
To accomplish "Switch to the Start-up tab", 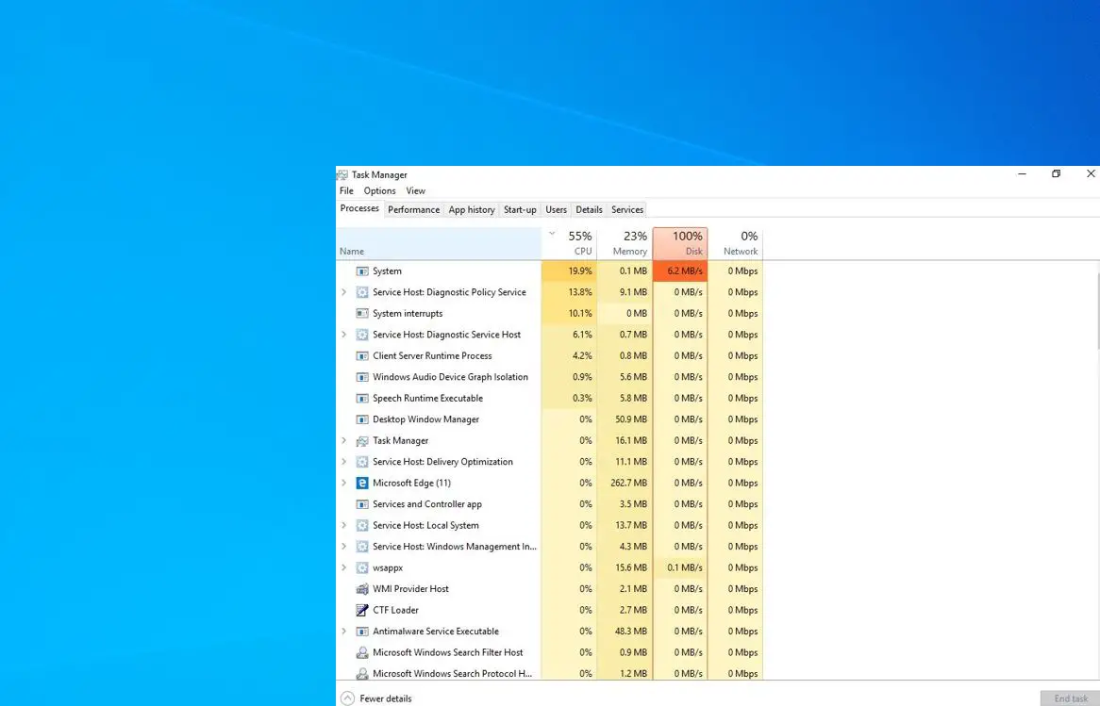I will tap(520, 209).
